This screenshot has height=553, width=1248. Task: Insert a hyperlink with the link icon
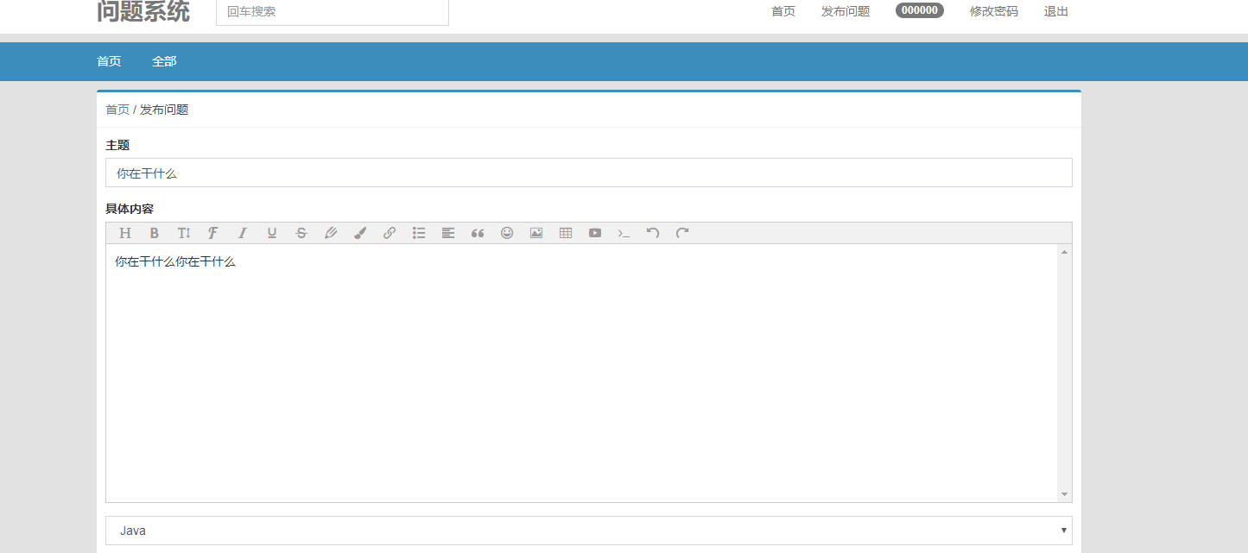(x=390, y=233)
